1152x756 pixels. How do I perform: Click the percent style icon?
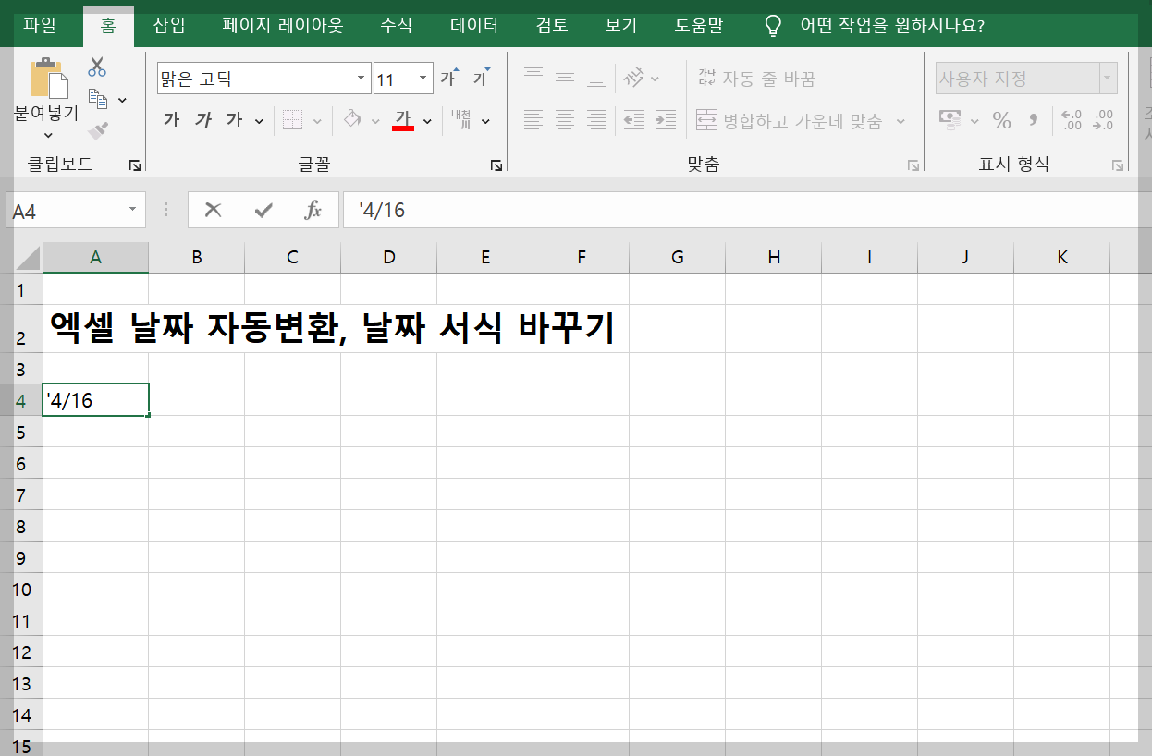tap(1003, 119)
